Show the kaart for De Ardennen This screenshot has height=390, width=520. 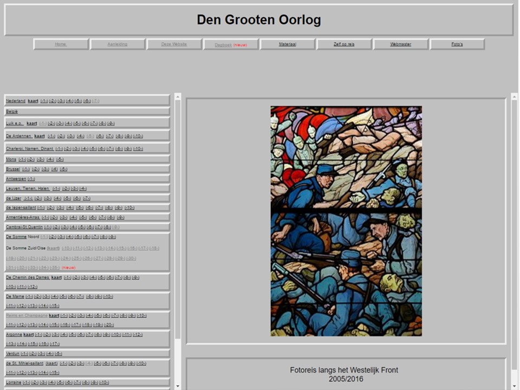[40, 136]
